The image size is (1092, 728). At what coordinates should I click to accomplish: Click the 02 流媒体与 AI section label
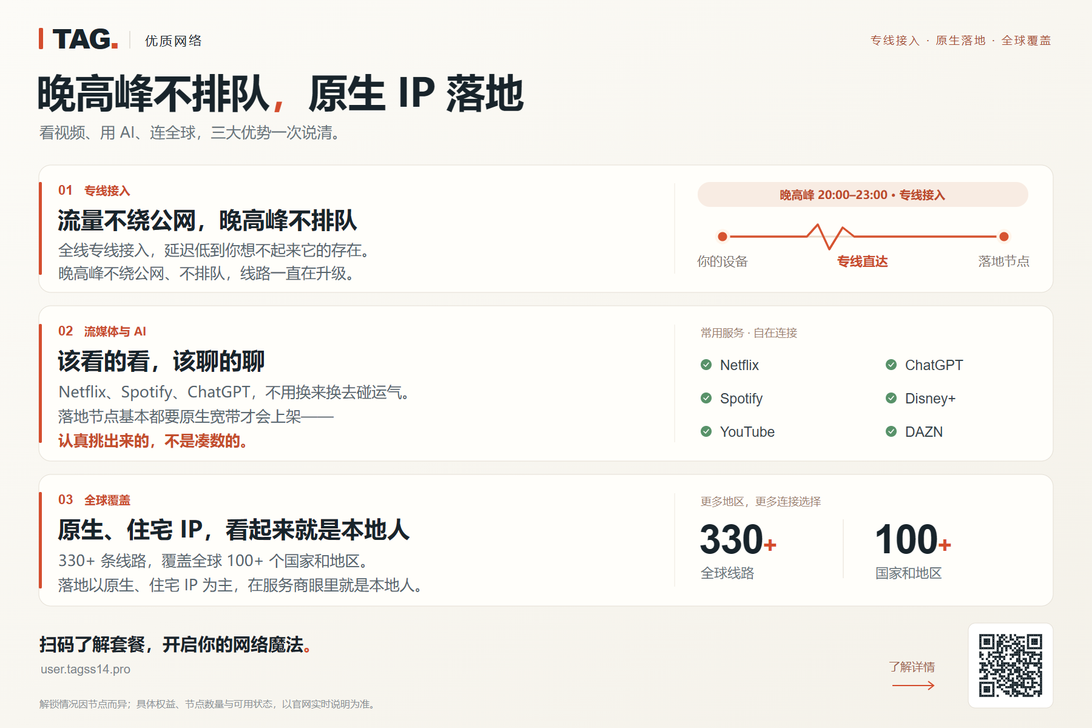coord(102,331)
